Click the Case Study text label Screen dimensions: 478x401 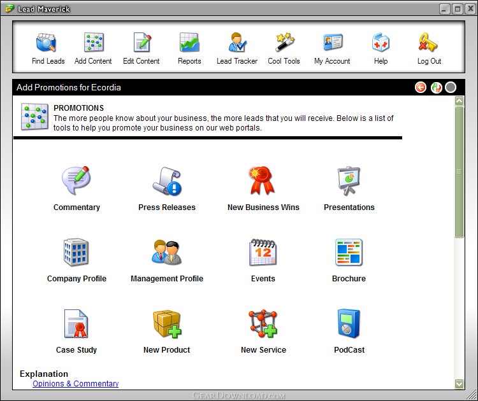tap(76, 350)
